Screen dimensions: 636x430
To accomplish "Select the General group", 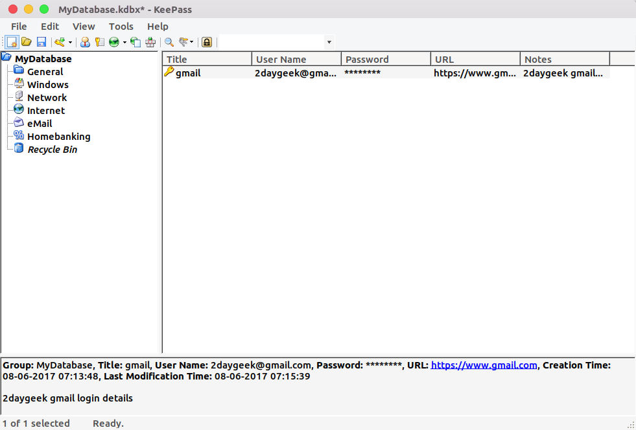I will tap(45, 72).
